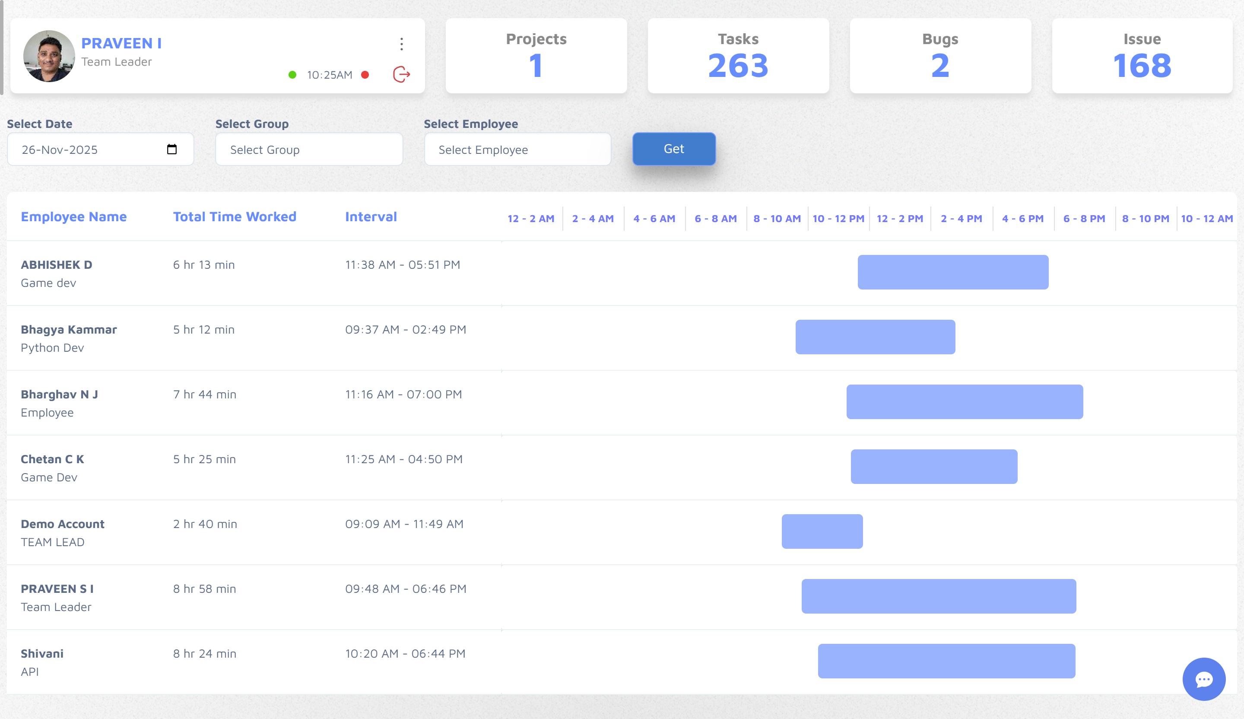Click the green status dot
This screenshot has width=1244, height=719.
tap(292, 75)
